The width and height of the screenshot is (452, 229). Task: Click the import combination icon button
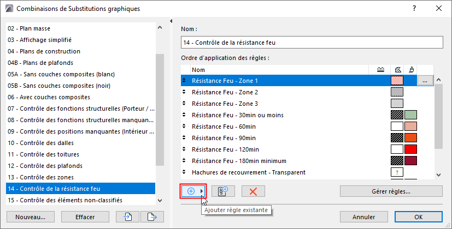click(127, 216)
